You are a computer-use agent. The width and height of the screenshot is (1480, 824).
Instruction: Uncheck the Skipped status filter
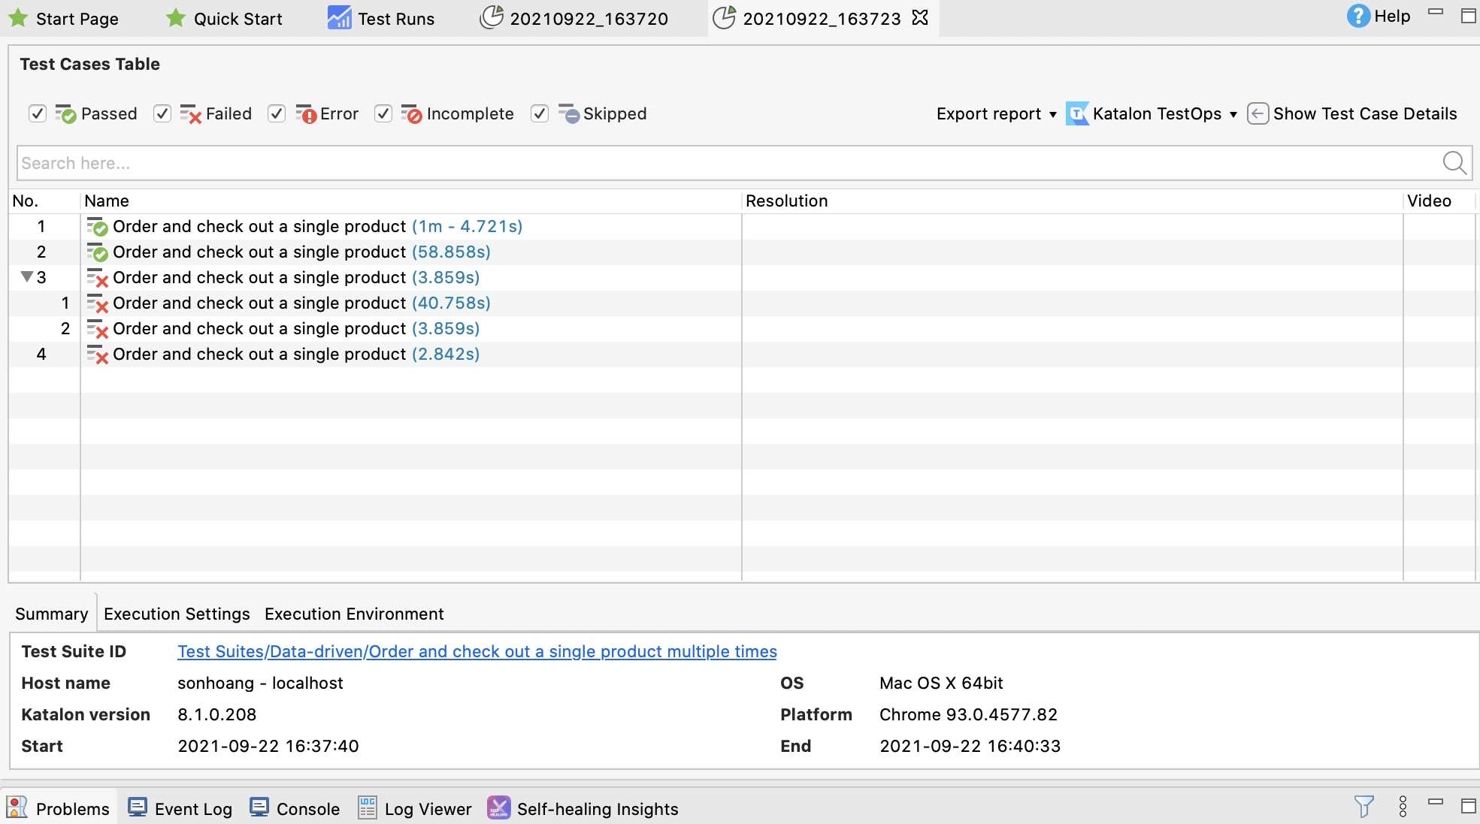pyautogui.click(x=540, y=113)
